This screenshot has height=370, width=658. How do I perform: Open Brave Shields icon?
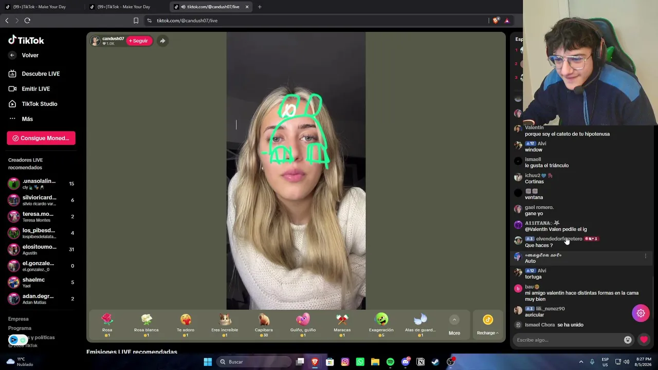(496, 21)
